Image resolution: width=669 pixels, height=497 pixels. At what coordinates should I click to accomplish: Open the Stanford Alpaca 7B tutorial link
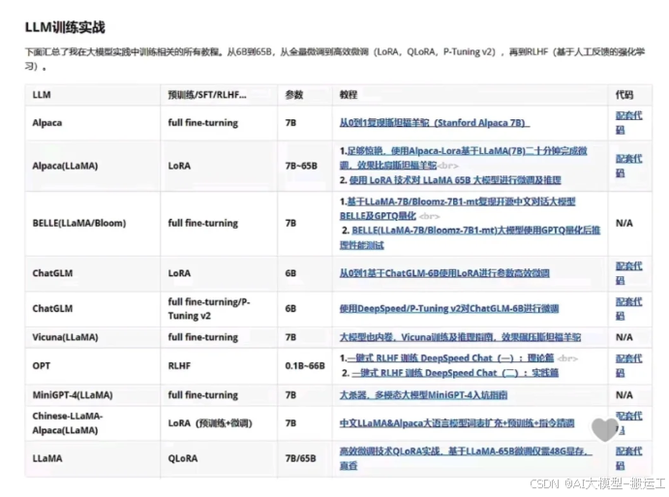pos(435,123)
